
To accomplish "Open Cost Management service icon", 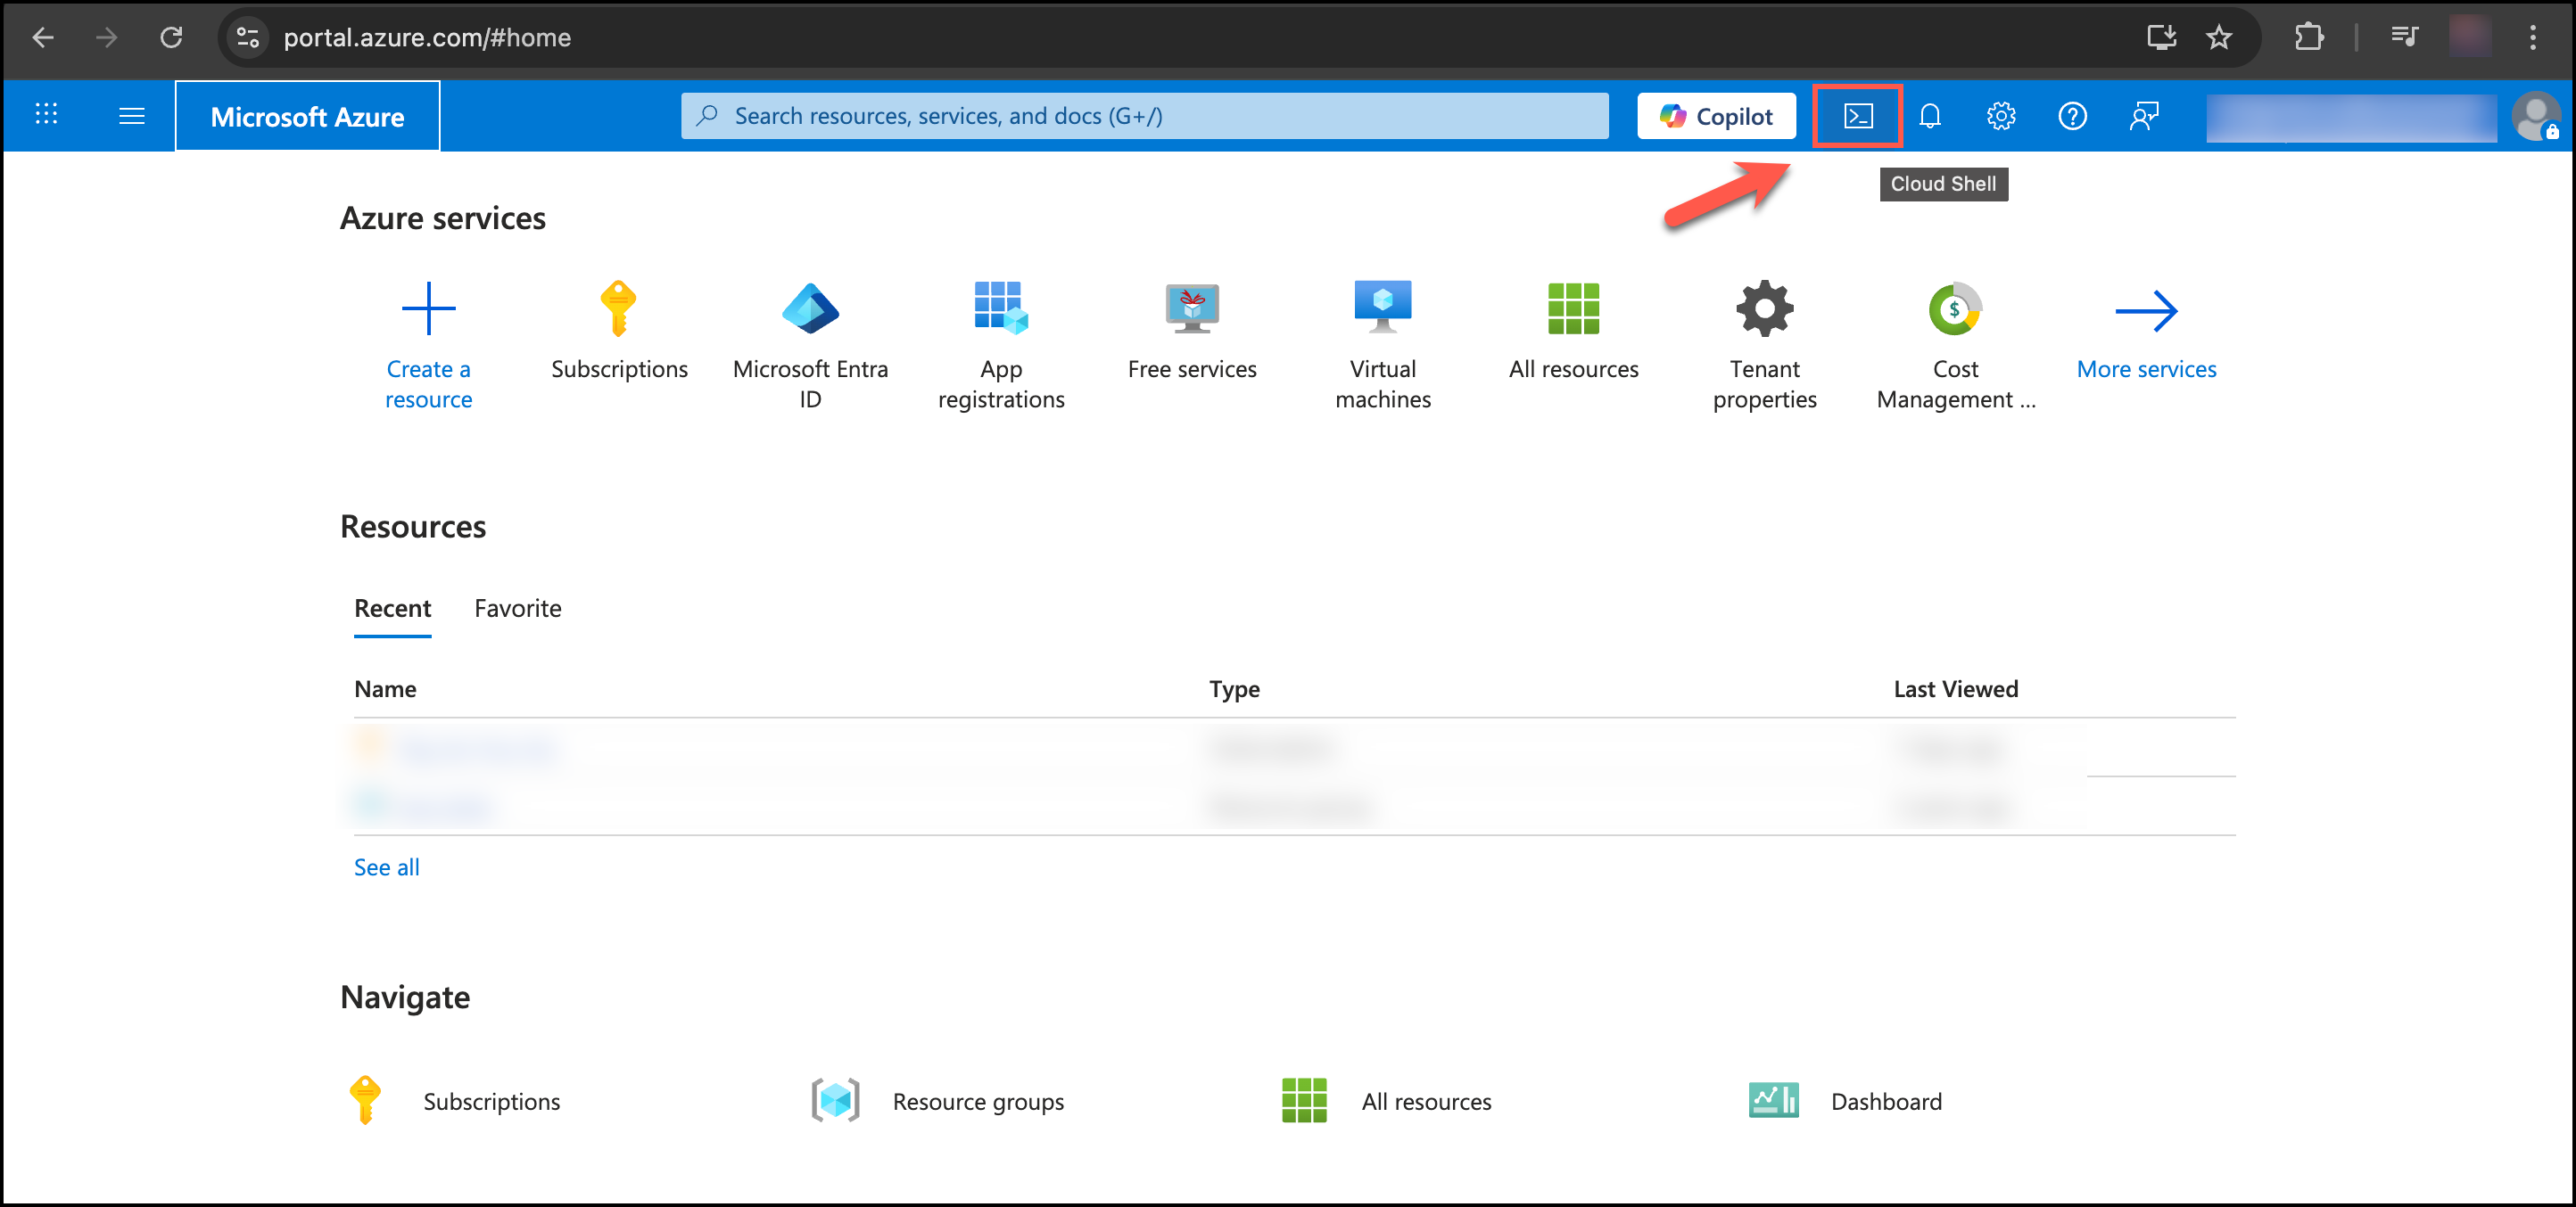I will [x=1955, y=308].
